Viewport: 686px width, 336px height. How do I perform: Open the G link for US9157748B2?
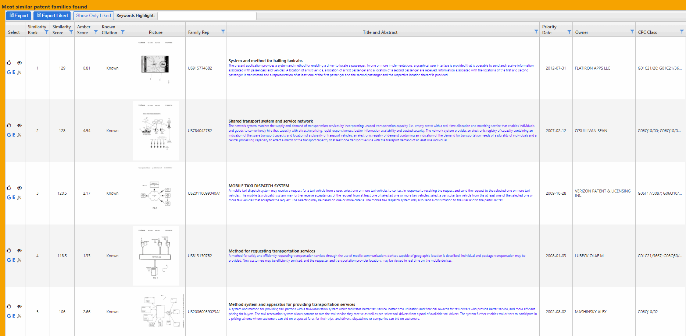click(x=9, y=72)
